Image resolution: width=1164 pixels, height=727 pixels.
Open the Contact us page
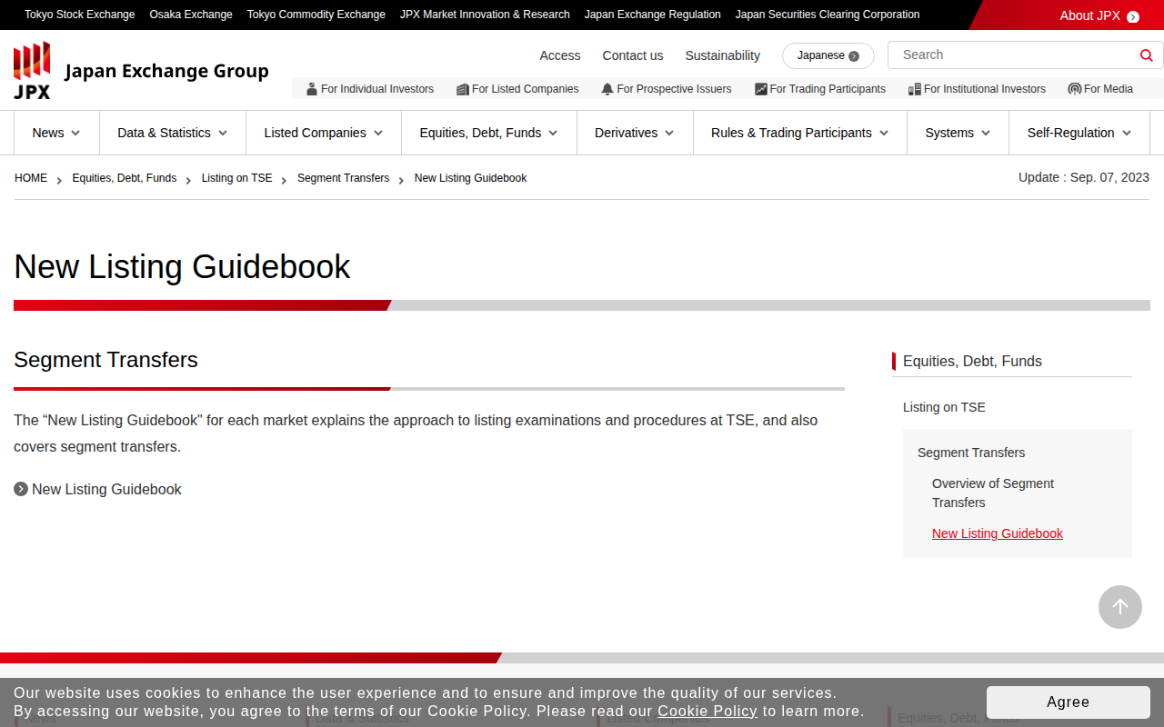[x=633, y=55]
